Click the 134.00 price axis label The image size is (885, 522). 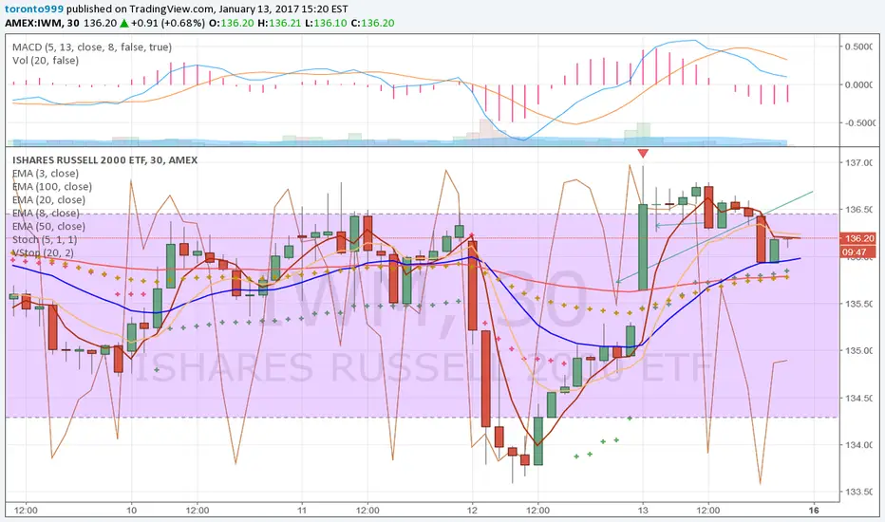click(x=858, y=445)
